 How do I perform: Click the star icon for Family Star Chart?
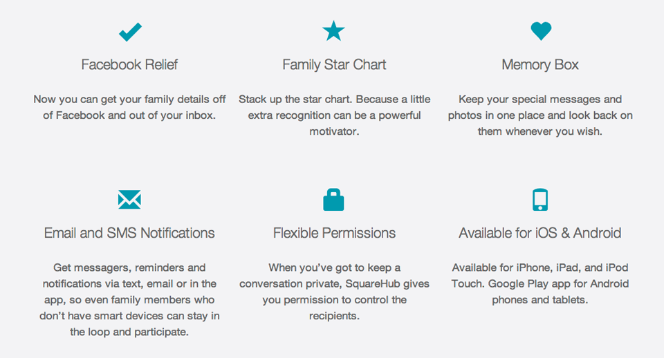click(333, 31)
